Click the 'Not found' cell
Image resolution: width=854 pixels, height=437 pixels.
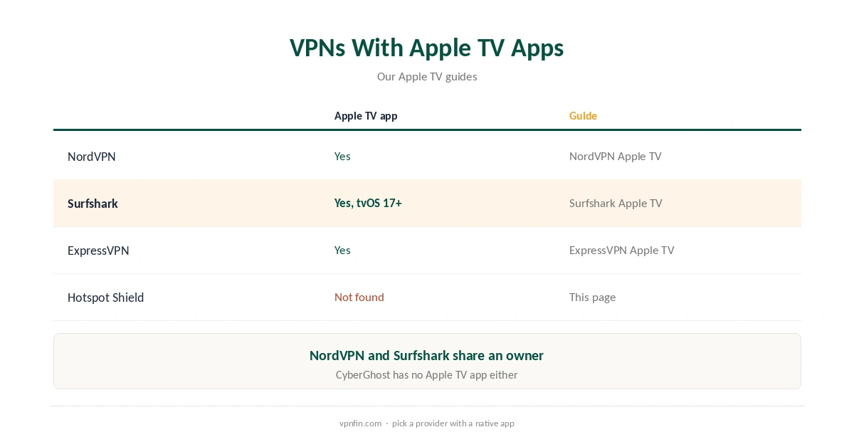point(359,298)
